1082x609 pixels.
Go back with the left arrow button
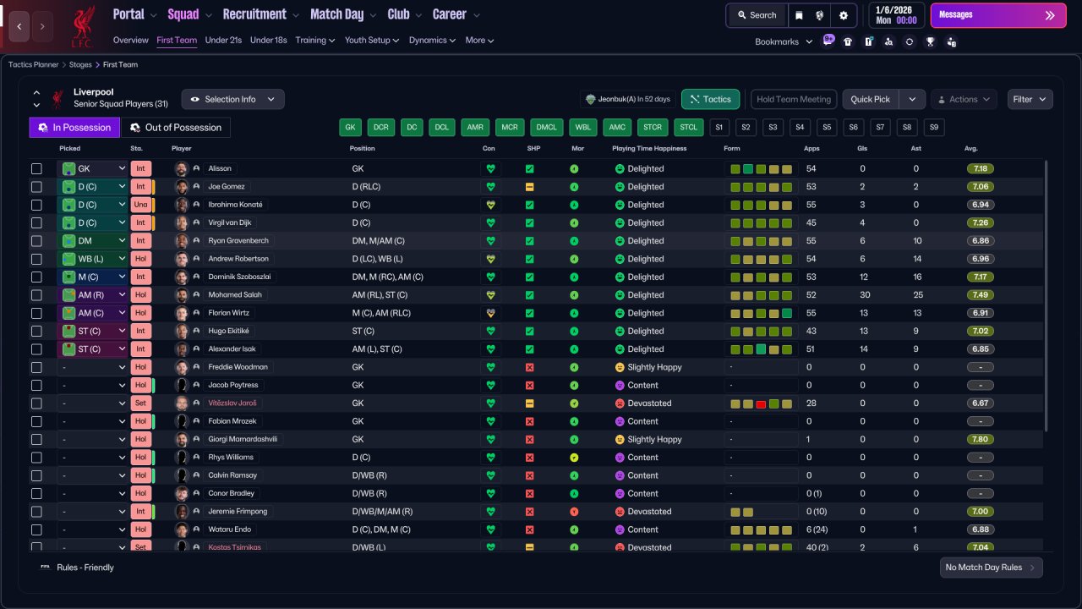[x=19, y=26]
